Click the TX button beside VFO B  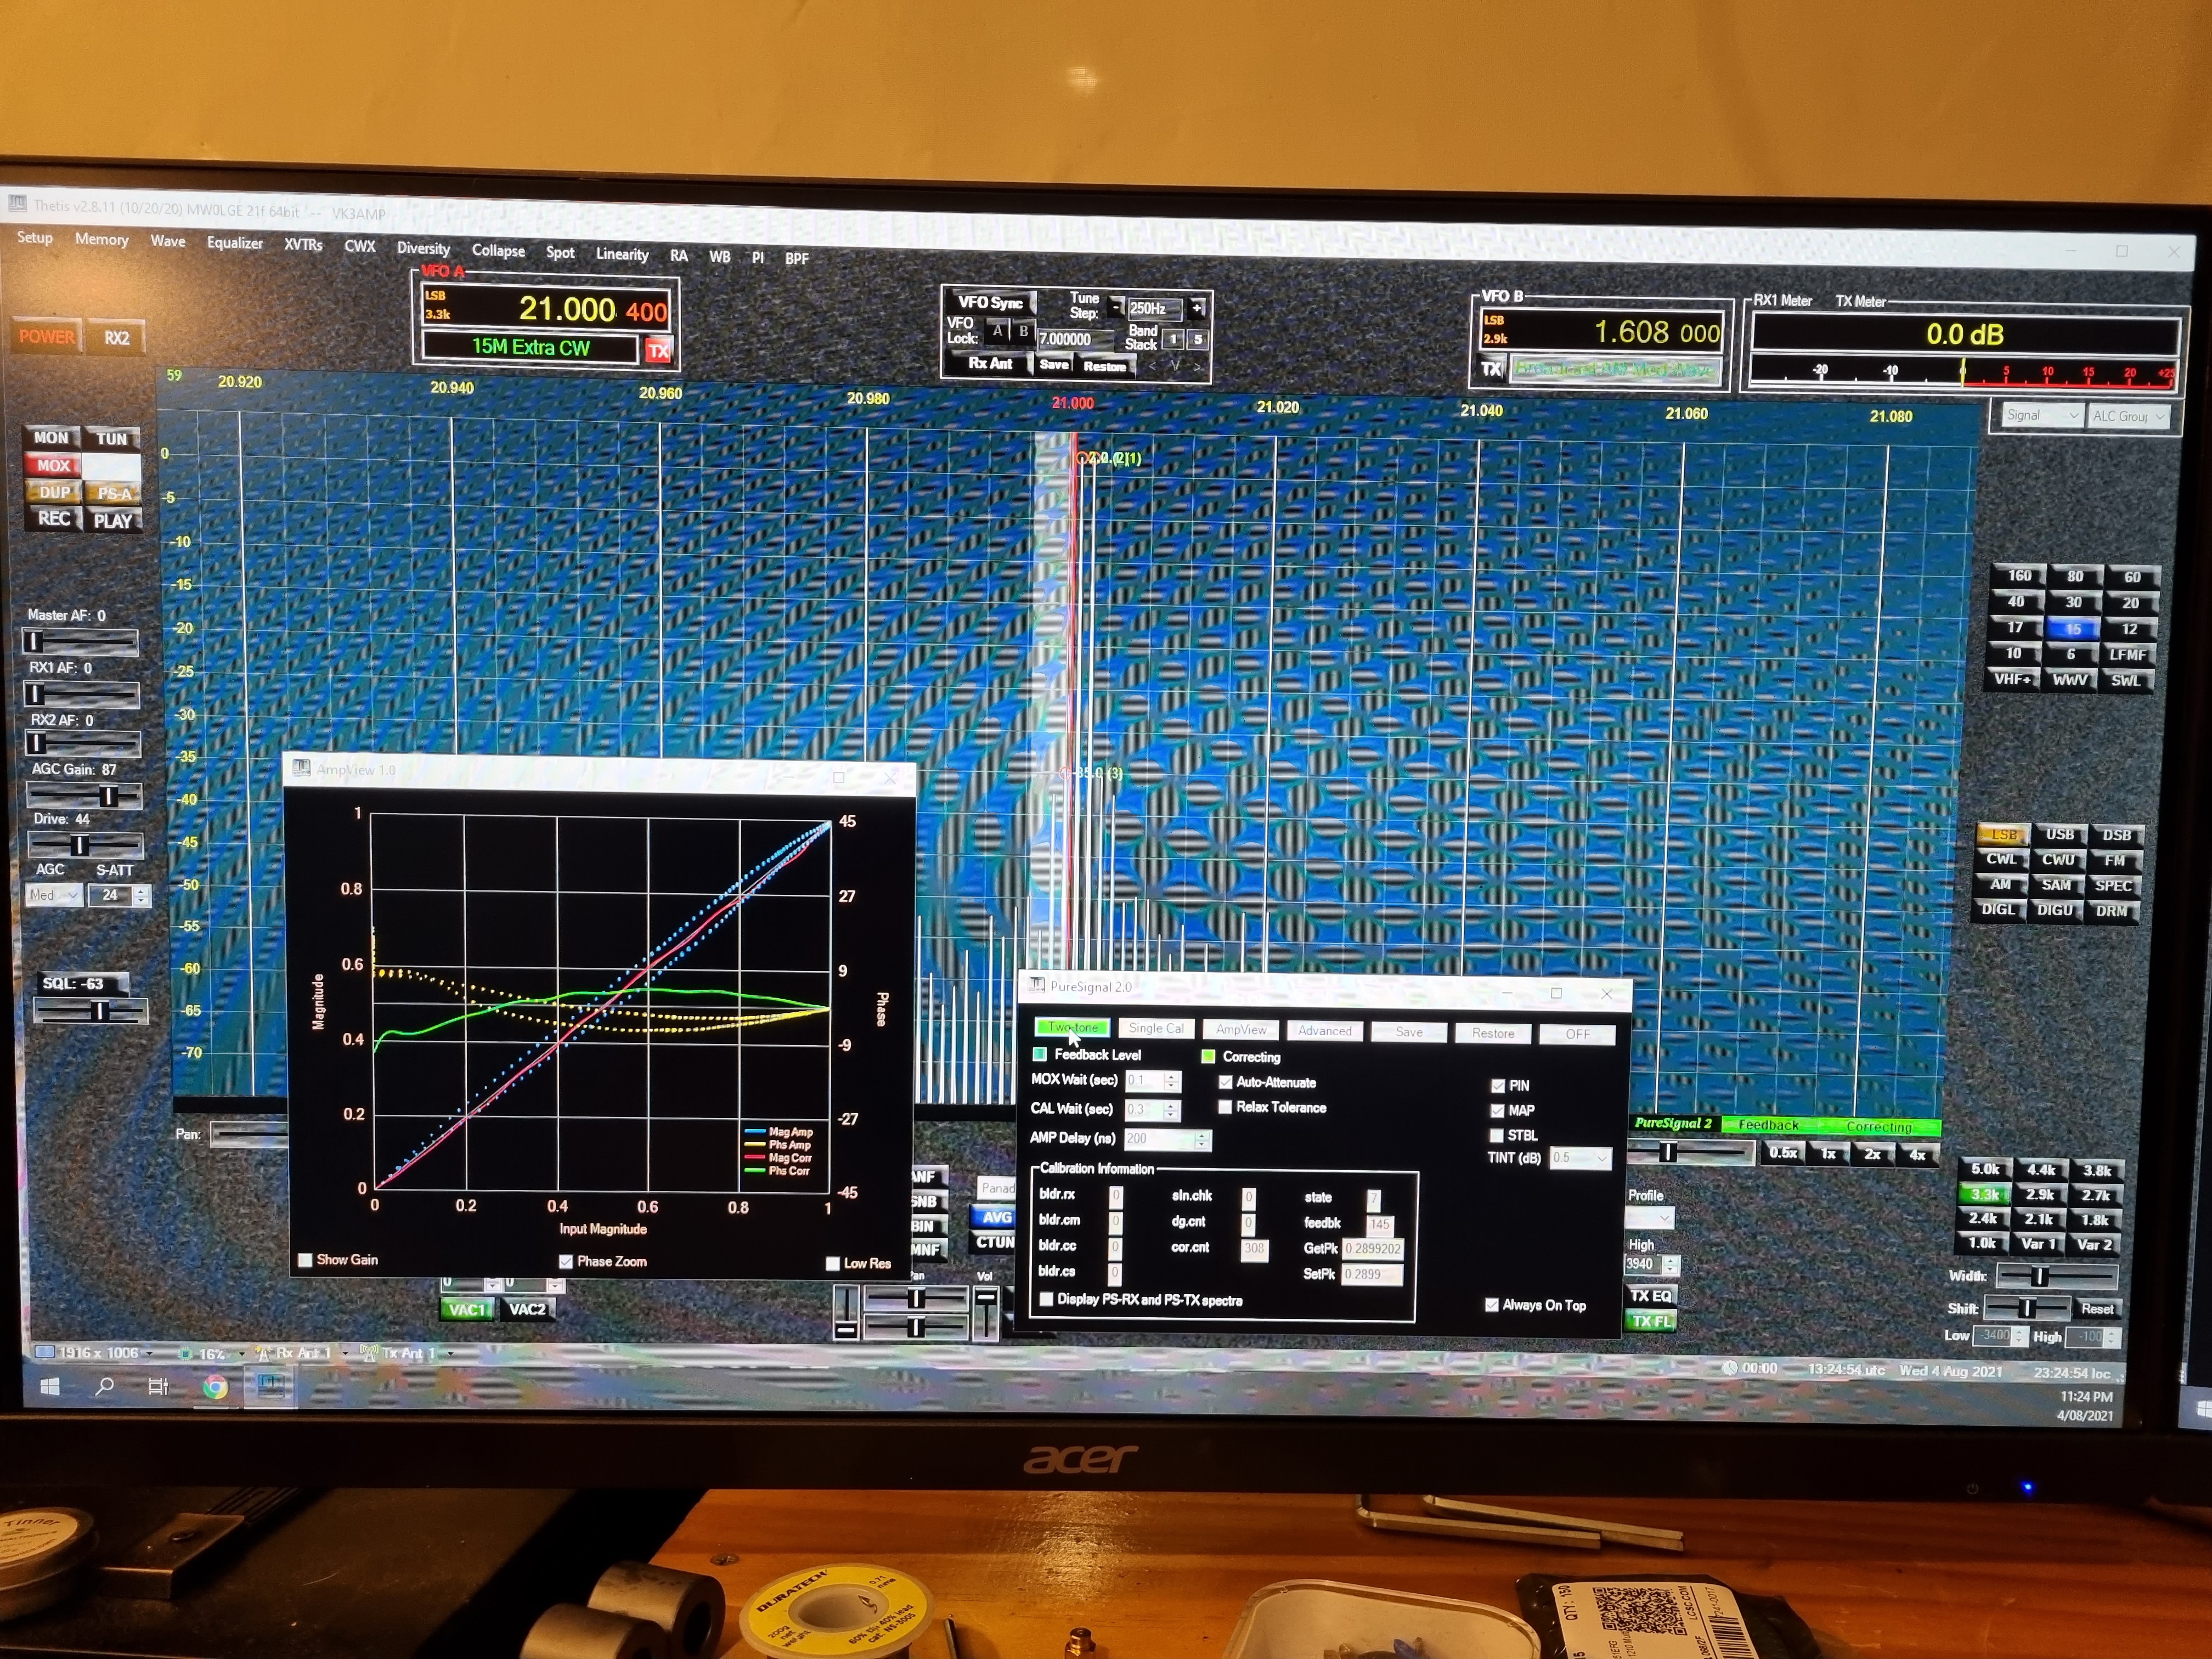pyautogui.click(x=1491, y=368)
